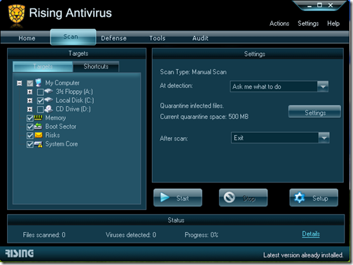Click 'Current quarantine space: 500 MB' text

click(205, 117)
